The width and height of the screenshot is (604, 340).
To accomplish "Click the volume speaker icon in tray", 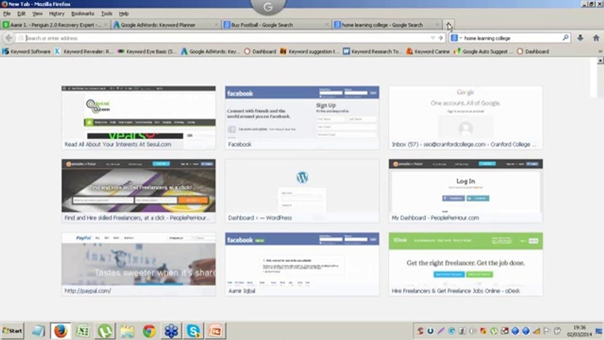I will pos(473,331).
